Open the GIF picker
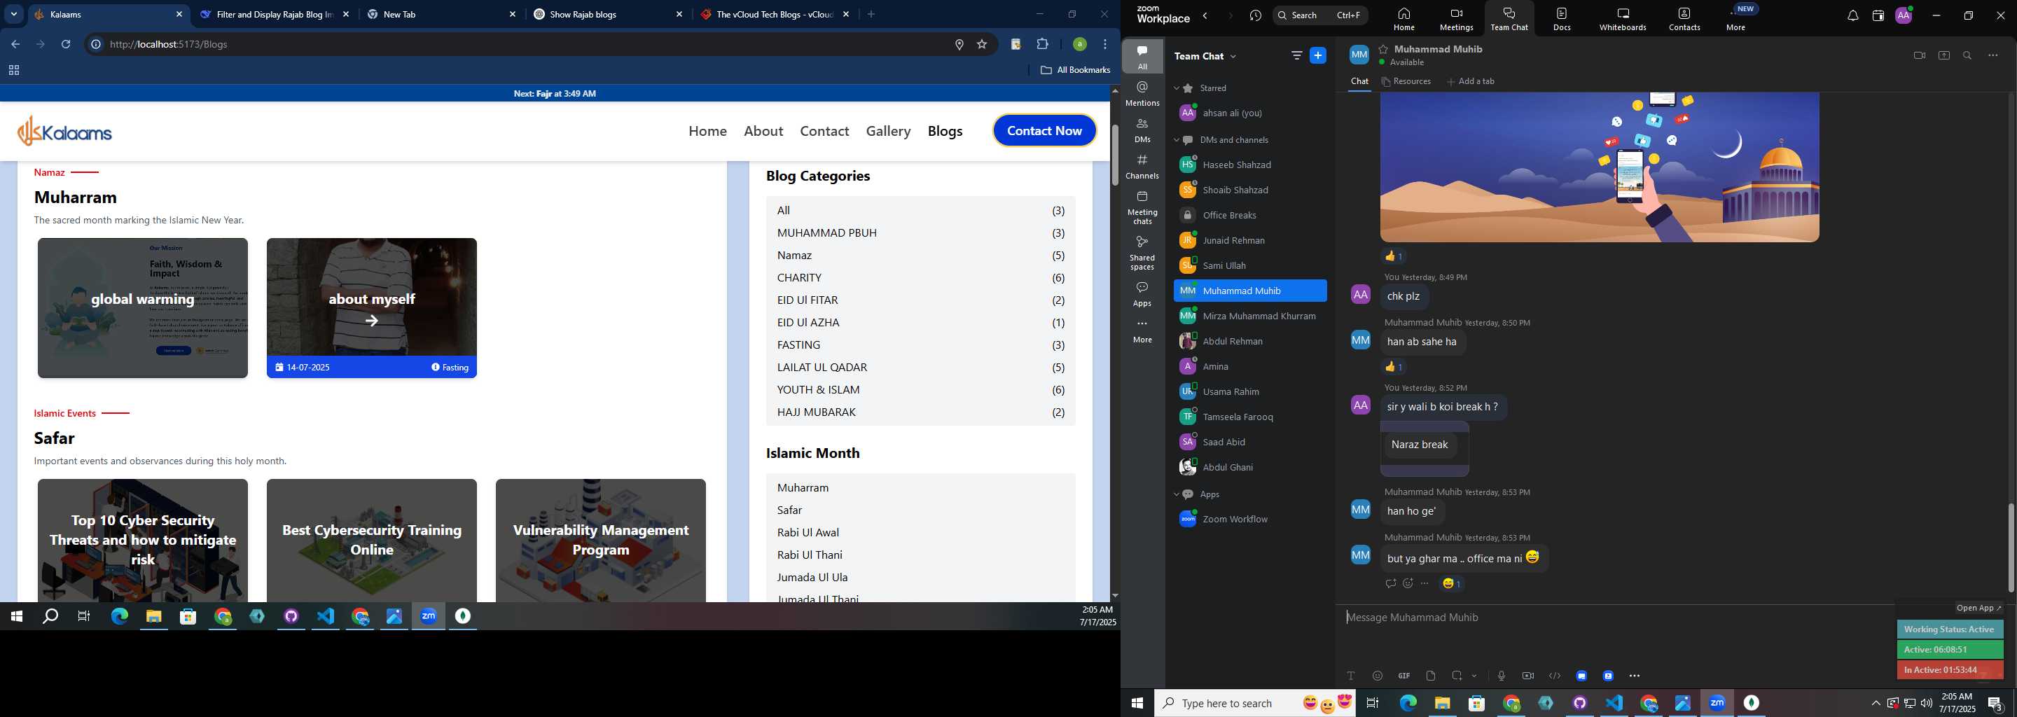This screenshot has height=717, width=2017. coord(1404,676)
